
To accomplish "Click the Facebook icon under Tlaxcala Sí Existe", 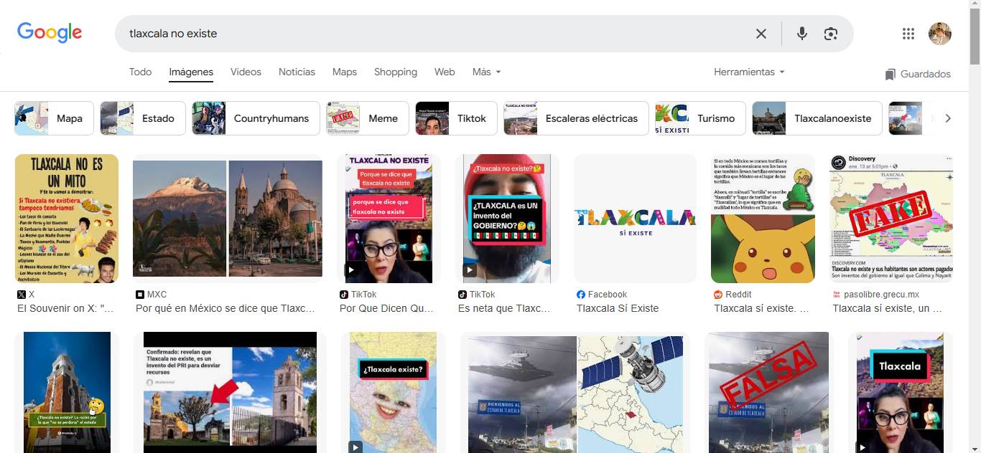I will (582, 294).
